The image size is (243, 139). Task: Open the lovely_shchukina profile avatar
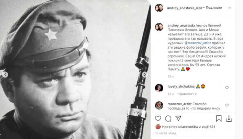(x=159, y=88)
